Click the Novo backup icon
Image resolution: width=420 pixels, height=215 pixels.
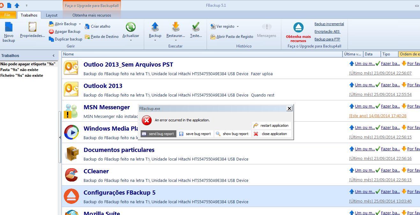tap(9, 27)
